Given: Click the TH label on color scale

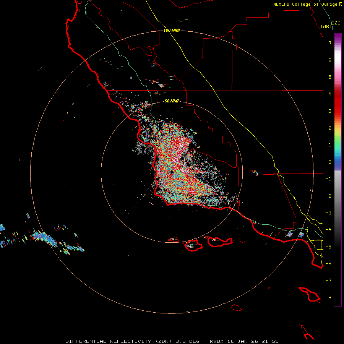Looking at the screenshot, I should (328, 298).
